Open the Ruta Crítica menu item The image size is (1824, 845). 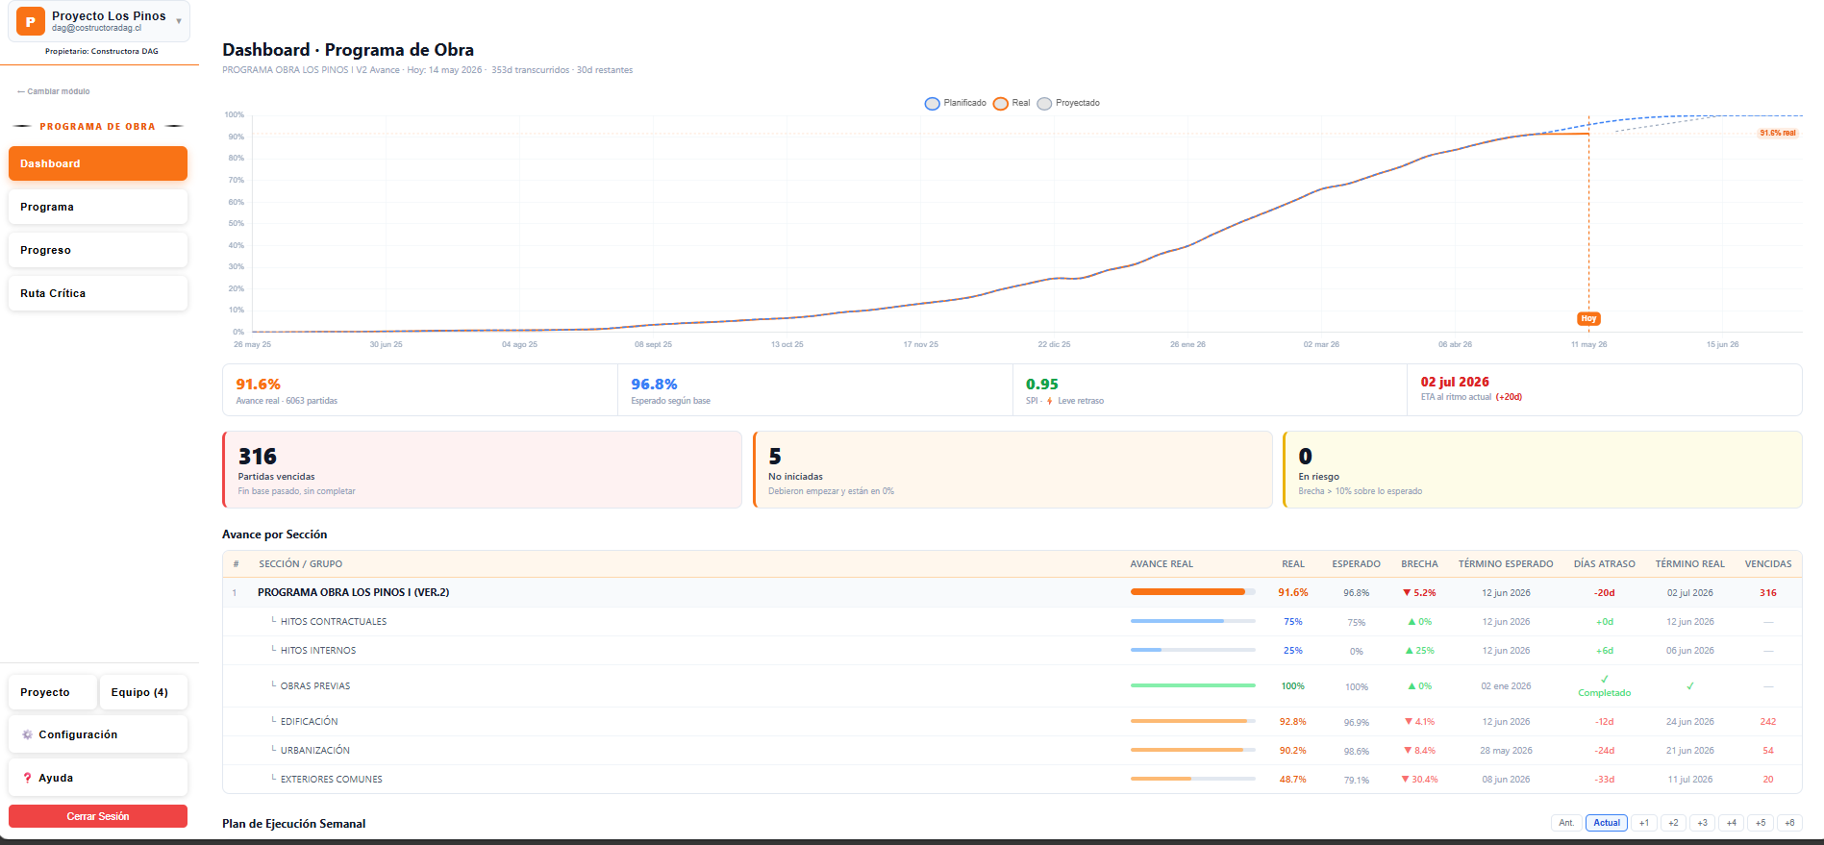(x=98, y=293)
